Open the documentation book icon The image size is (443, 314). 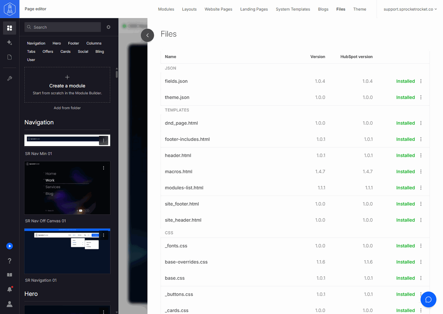[10, 275]
